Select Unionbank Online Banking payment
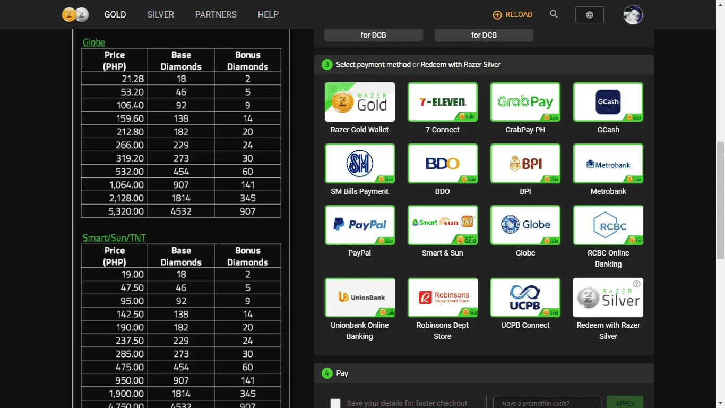Image resolution: width=725 pixels, height=408 pixels. click(x=360, y=297)
